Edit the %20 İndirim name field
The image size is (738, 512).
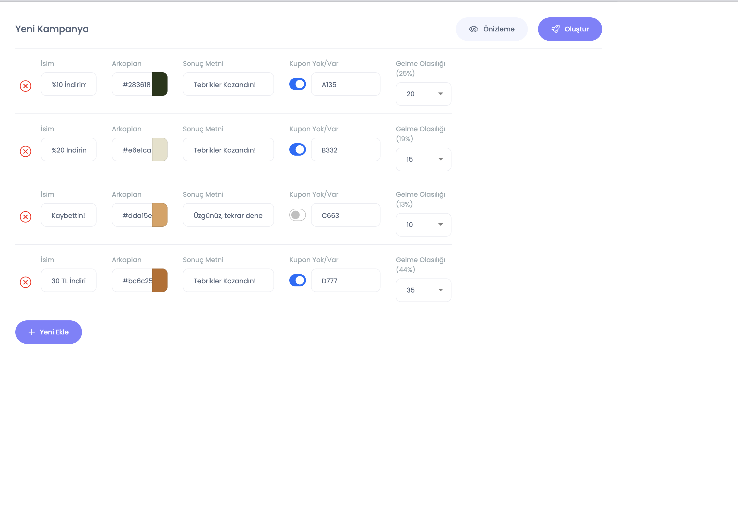coord(69,150)
